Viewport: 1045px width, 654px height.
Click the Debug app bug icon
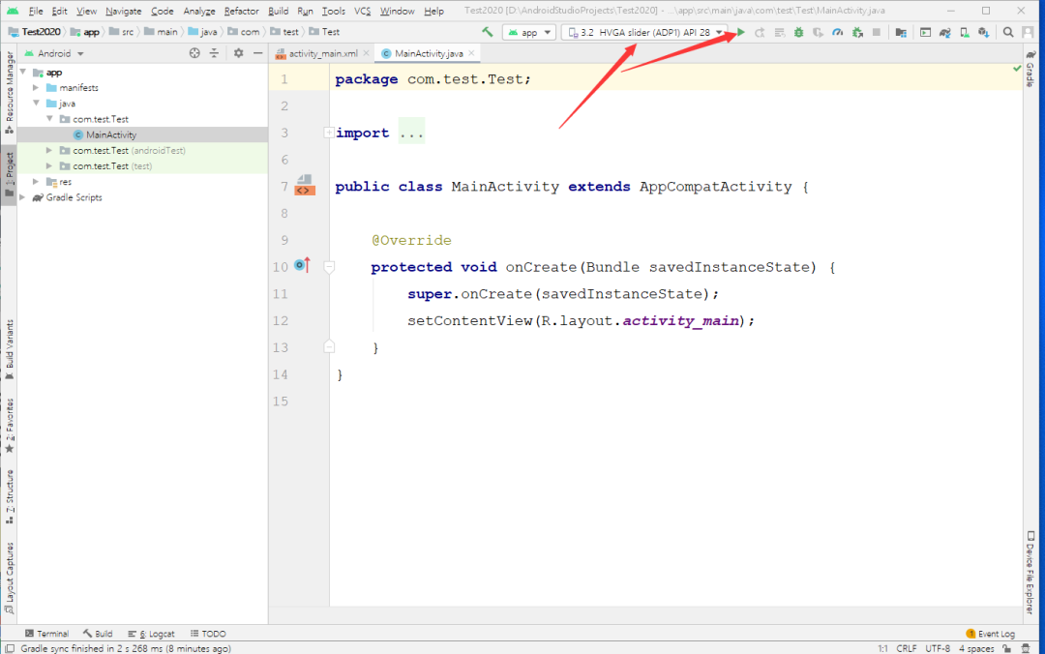(798, 32)
